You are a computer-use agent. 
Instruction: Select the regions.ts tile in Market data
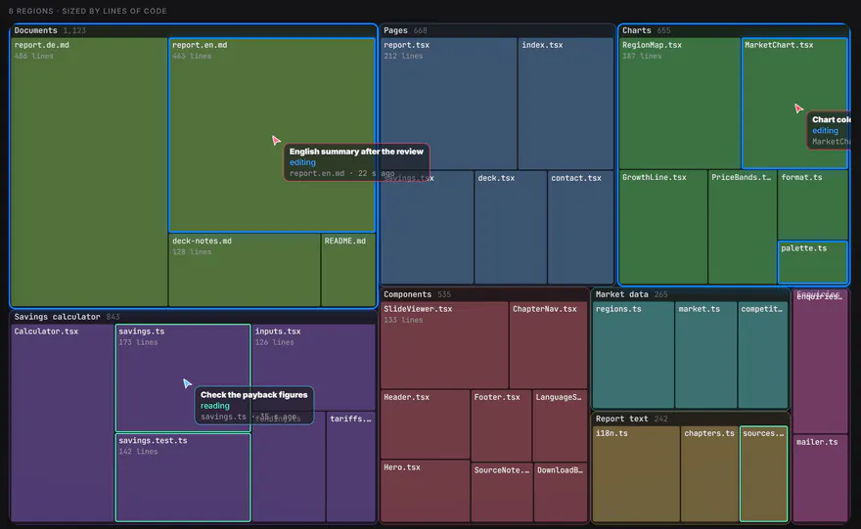coord(633,355)
